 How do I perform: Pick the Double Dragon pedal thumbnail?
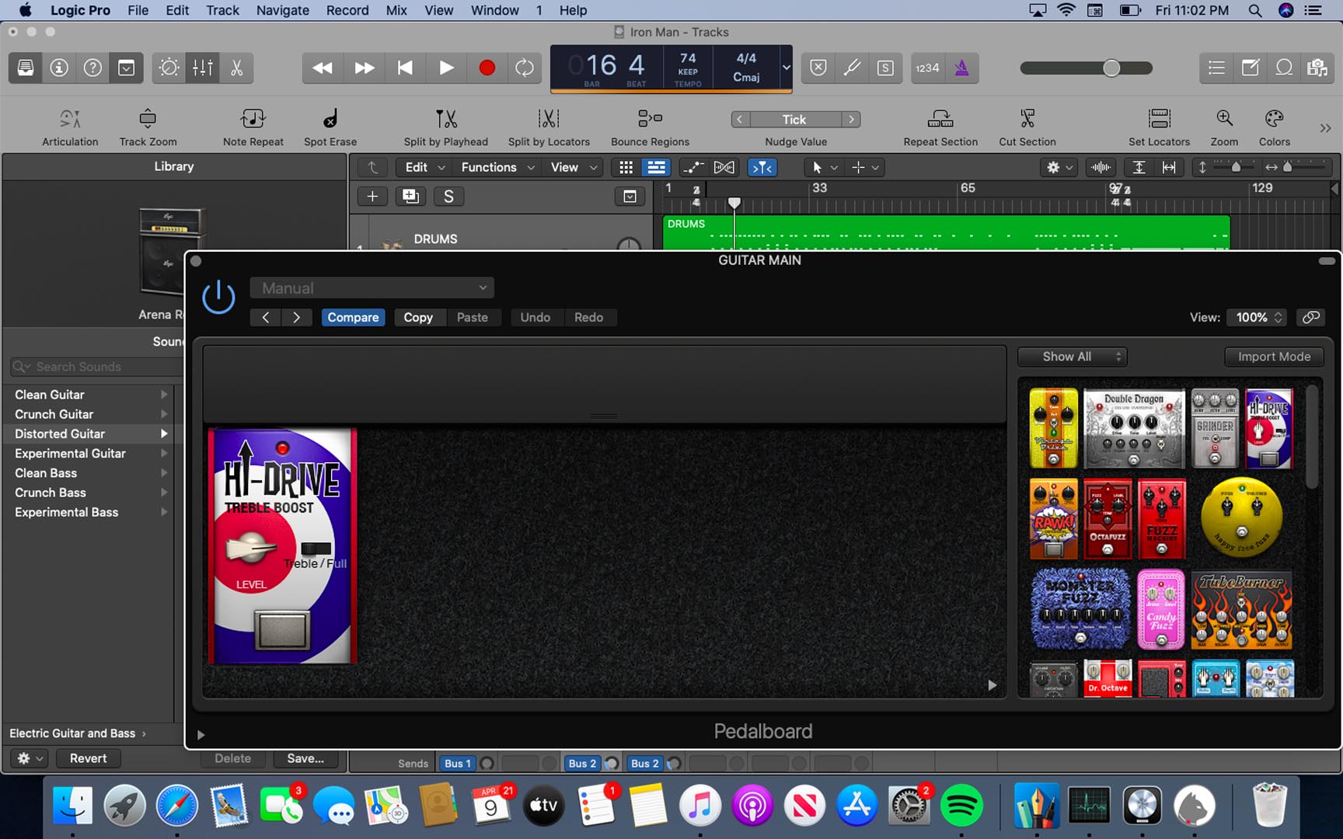pyautogui.click(x=1133, y=428)
